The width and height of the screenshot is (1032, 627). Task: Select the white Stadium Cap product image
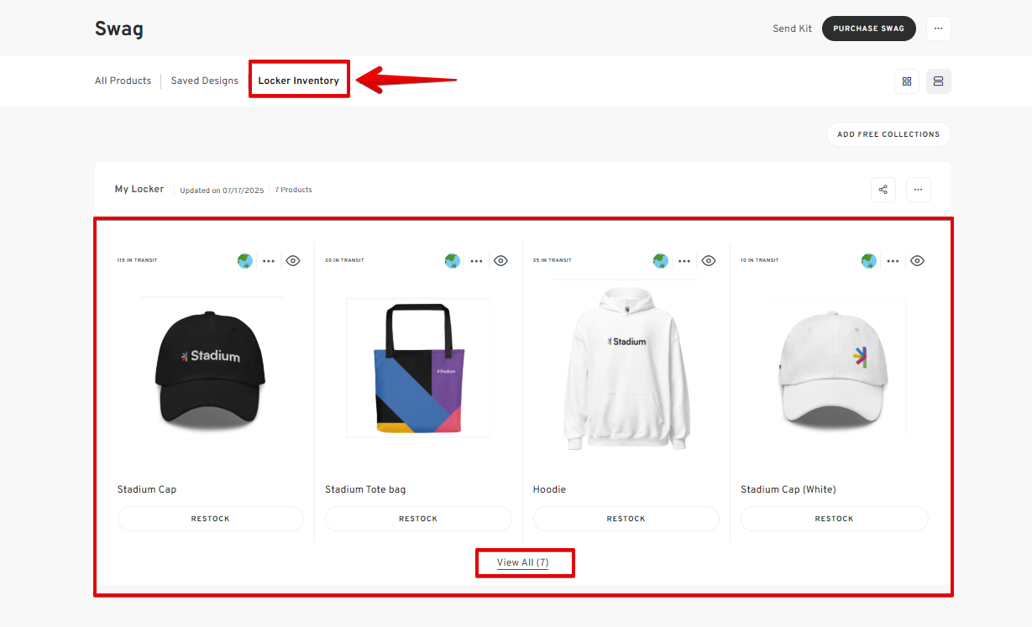point(834,368)
